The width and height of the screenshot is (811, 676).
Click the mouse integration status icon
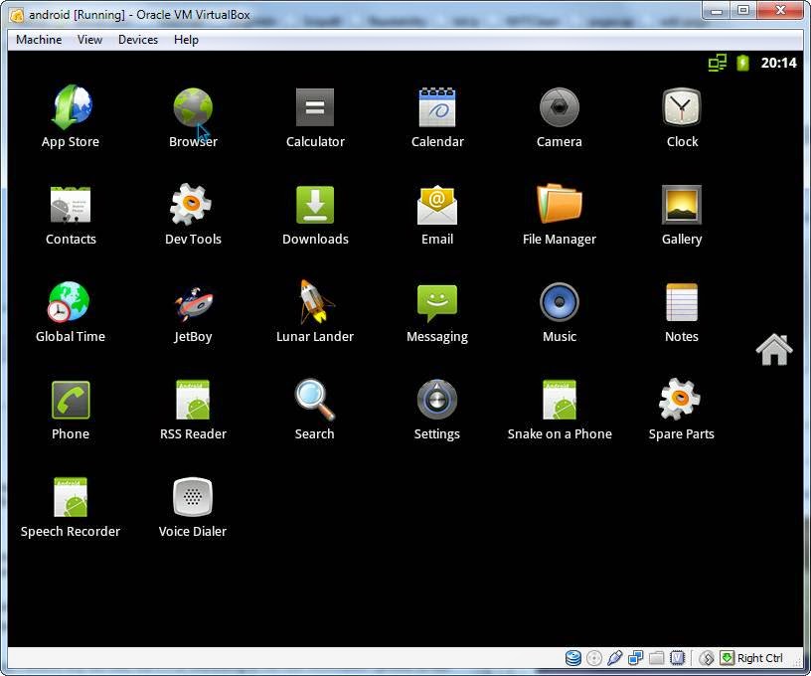pyautogui.click(x=707, y=658)
